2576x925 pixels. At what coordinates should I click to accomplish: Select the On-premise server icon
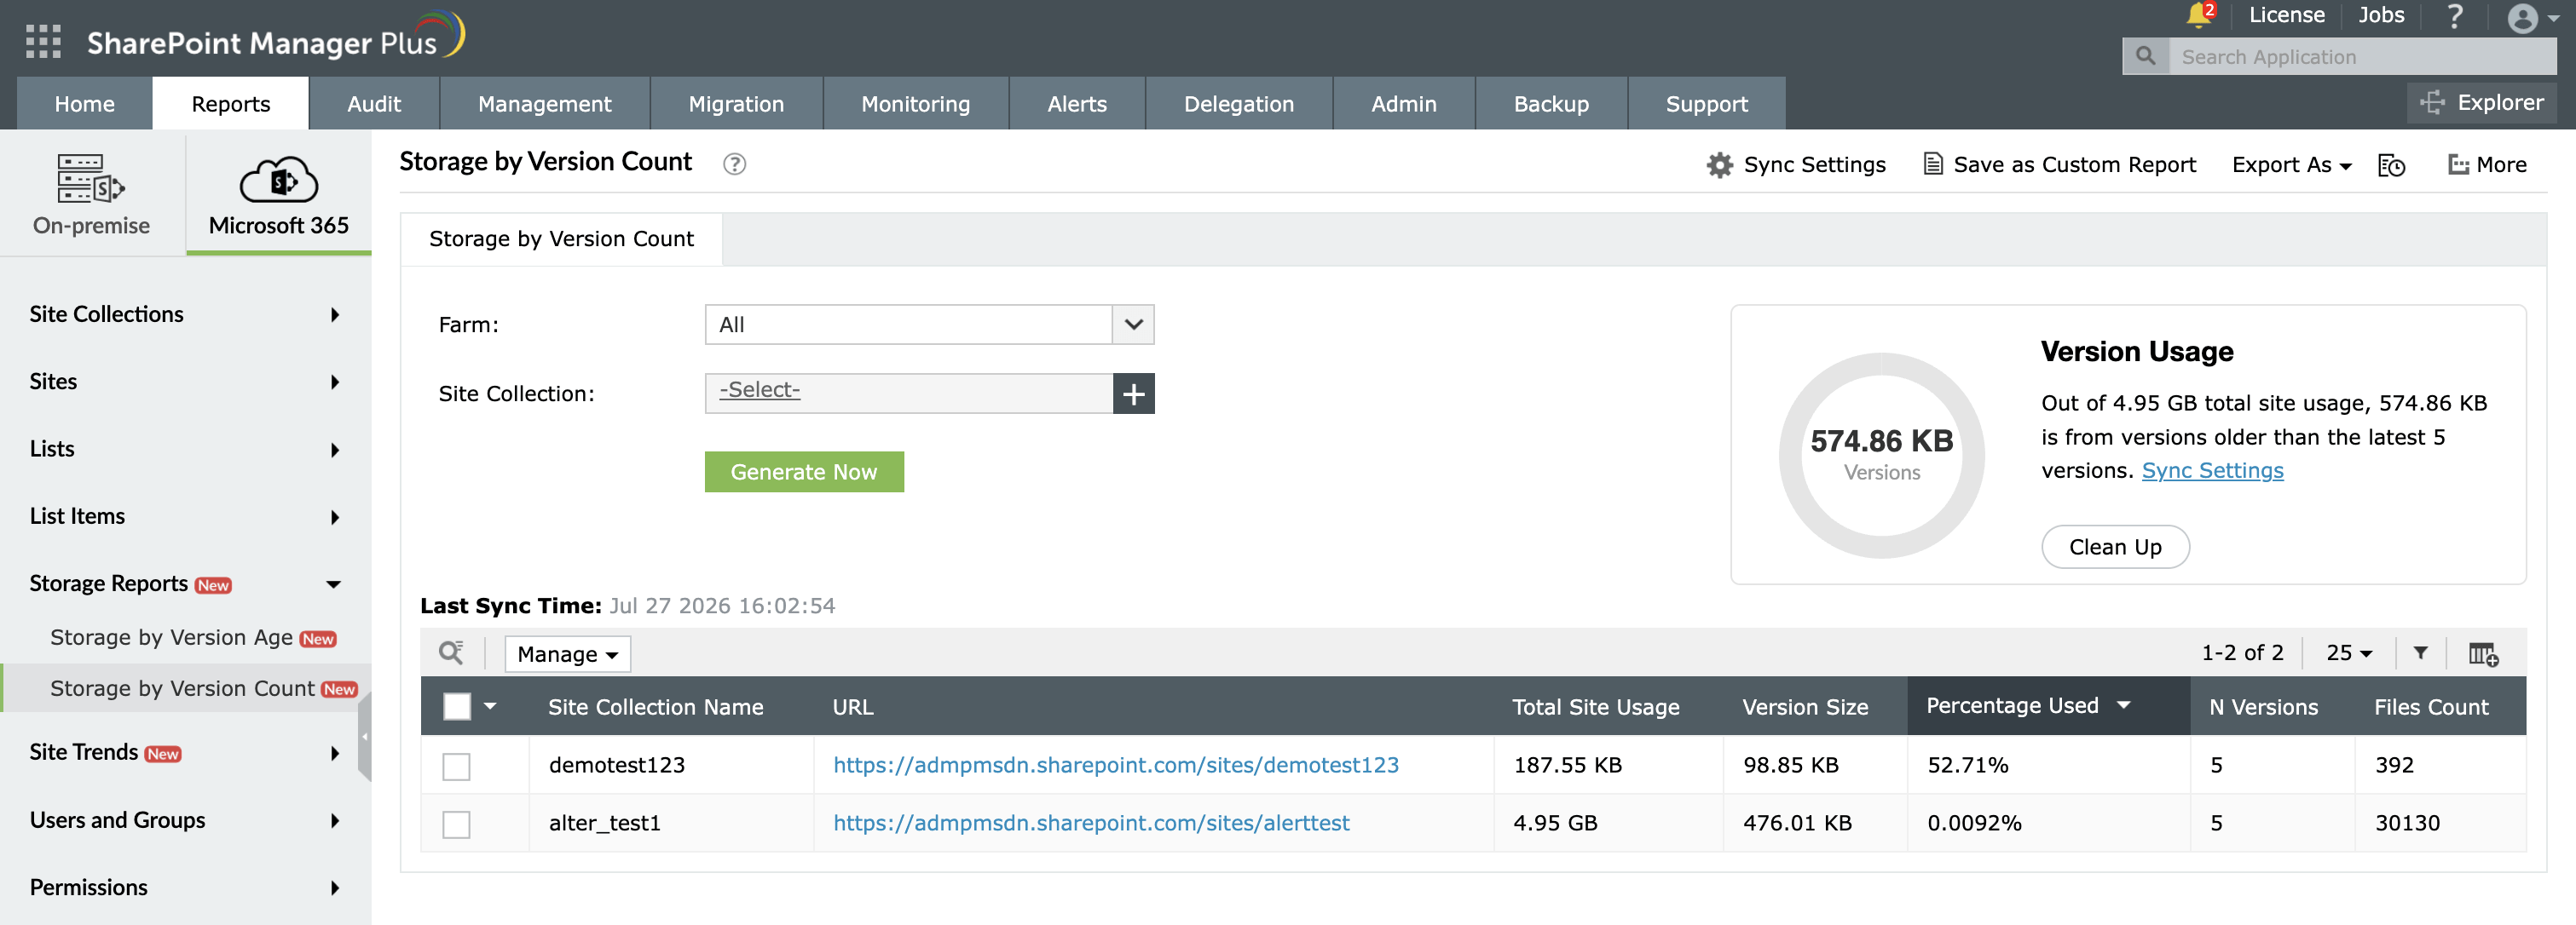tap(91, 179)
